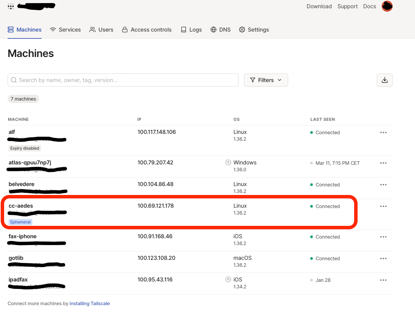Open the DNS tab
This screenshot has width=415, height=323.
point(220,30)
